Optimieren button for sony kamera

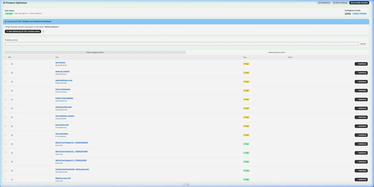point(361,64)
